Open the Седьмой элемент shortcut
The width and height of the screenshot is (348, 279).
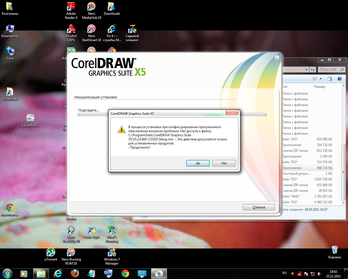pyautogui.click(x=132, y=33)
